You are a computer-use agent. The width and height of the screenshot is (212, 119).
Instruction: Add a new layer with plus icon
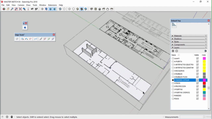pos(173,51)
